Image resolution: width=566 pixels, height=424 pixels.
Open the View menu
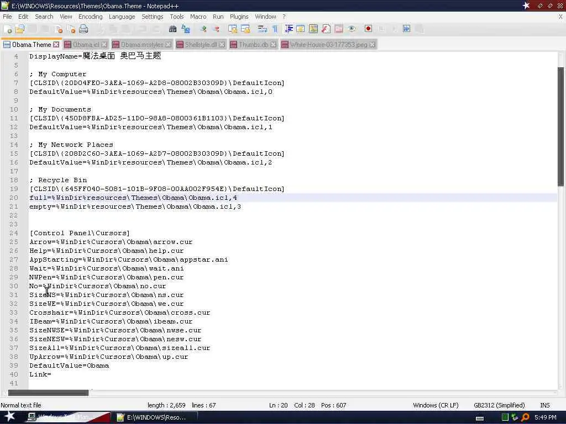click(66, 17)
